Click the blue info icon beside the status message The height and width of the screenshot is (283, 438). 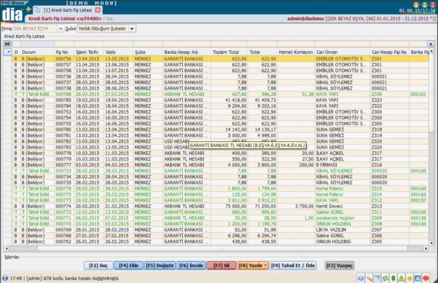click(x=5, y=278)
